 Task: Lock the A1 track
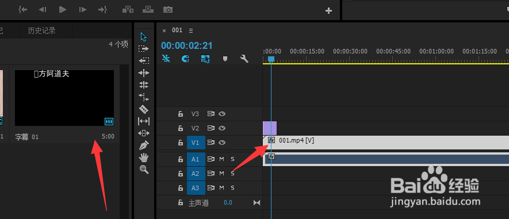pos(180,159)
